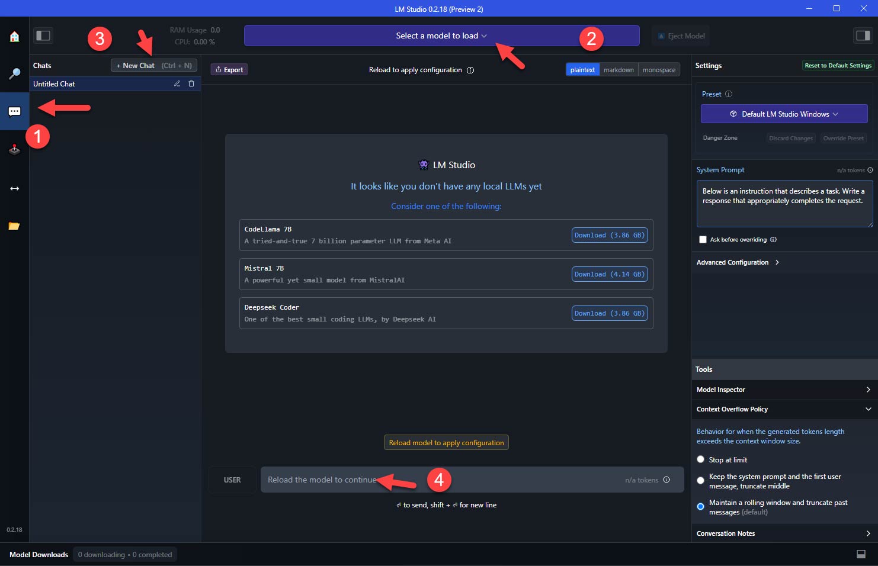The width and height of the screenshot is (878, 566).
Task: Open the Playground joystick icon in sidebar
Action: point(14,149)
